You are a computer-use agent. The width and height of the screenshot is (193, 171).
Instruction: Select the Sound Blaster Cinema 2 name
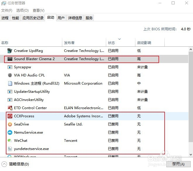[x=34, y=59]
